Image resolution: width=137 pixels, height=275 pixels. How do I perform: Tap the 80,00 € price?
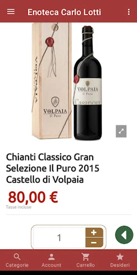click(33, 197)
